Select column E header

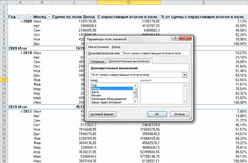[204, 2]
